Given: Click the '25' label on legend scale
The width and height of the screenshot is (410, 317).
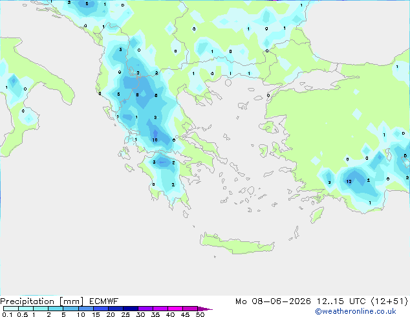Looking at the screenshot, I should 125,314.
